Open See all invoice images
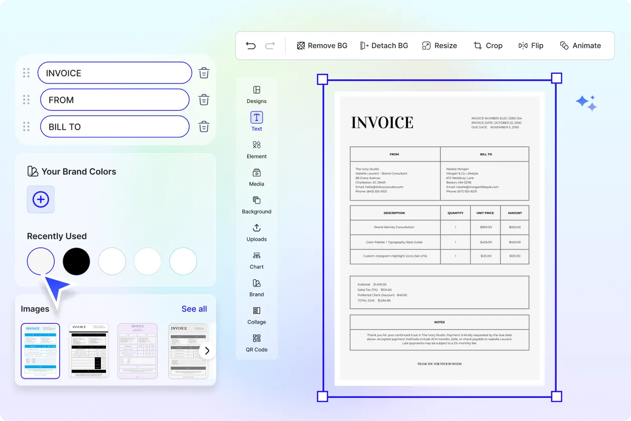The image size is (631, 421). 194,308
